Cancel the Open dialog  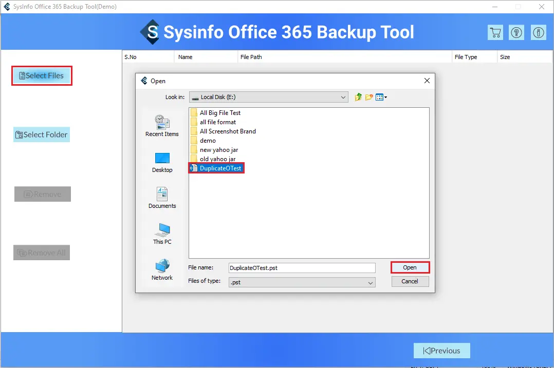point(410,281)
